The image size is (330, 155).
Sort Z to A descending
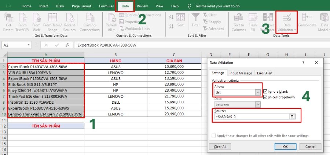click(x=171, y=26)
